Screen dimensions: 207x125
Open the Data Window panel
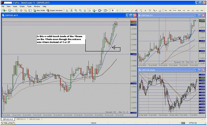click(x=21, y=11)
